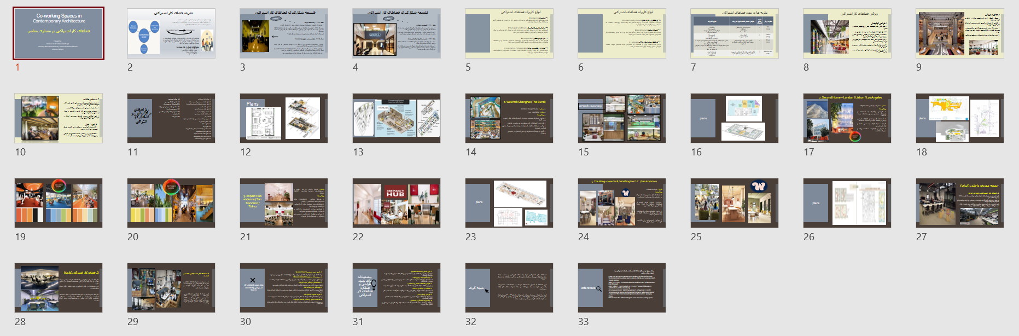Image resolution: width=1019 pixels, height=336 pixels.
Task: Select slide 11 with dark text list
Action: click(x=171, y=118)
